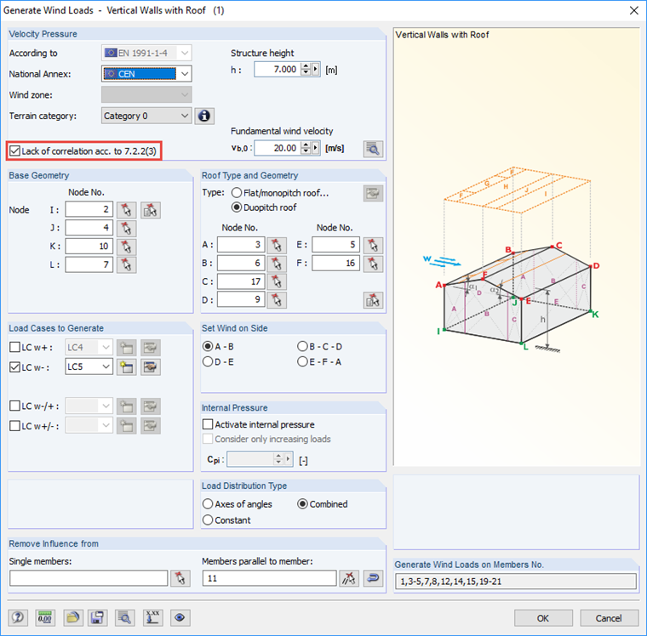Image resolution: width=647 pixels, height=636 pixels.
Task: Enable LC w-/+ checkbox
Action: [14, 406]
